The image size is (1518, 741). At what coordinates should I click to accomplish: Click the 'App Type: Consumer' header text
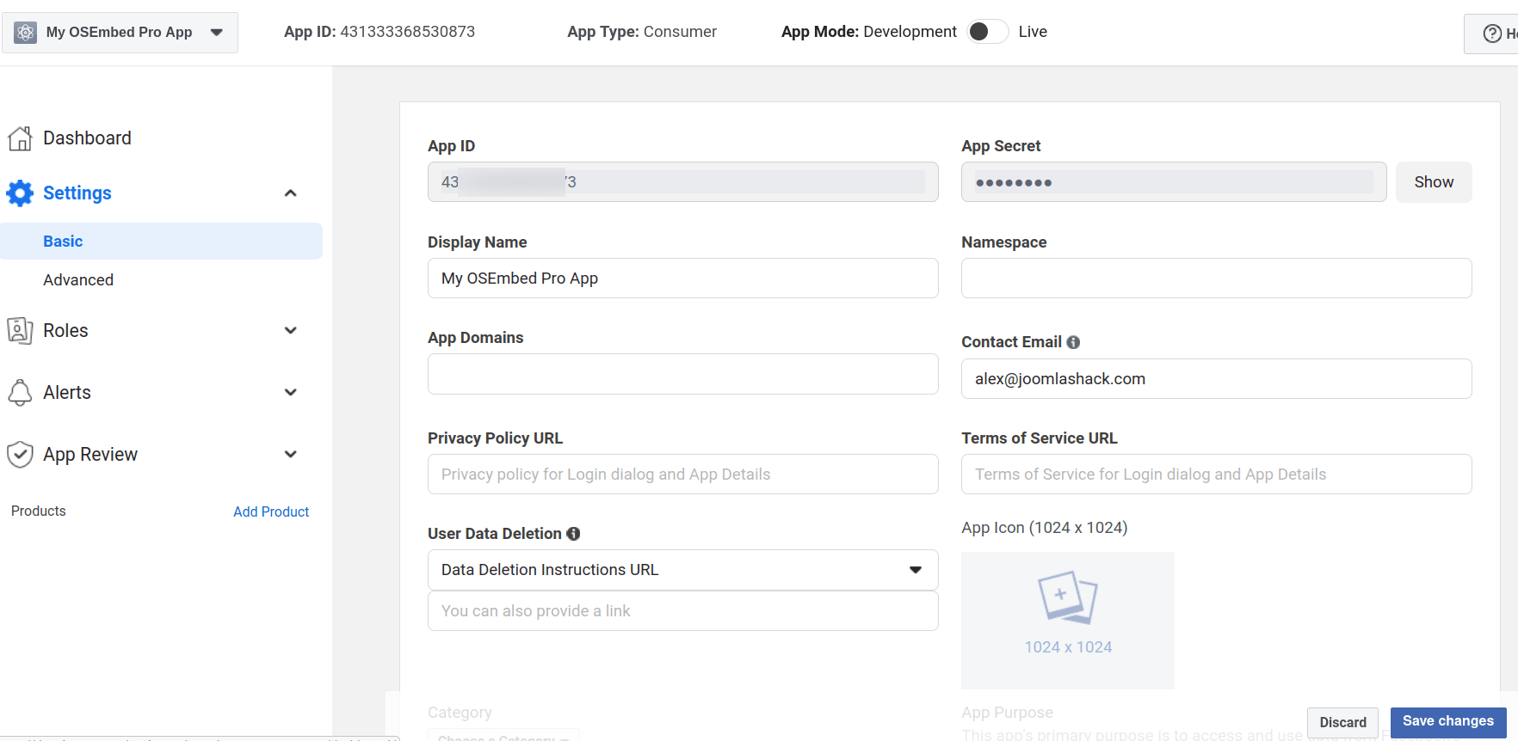tap(642, 32)
